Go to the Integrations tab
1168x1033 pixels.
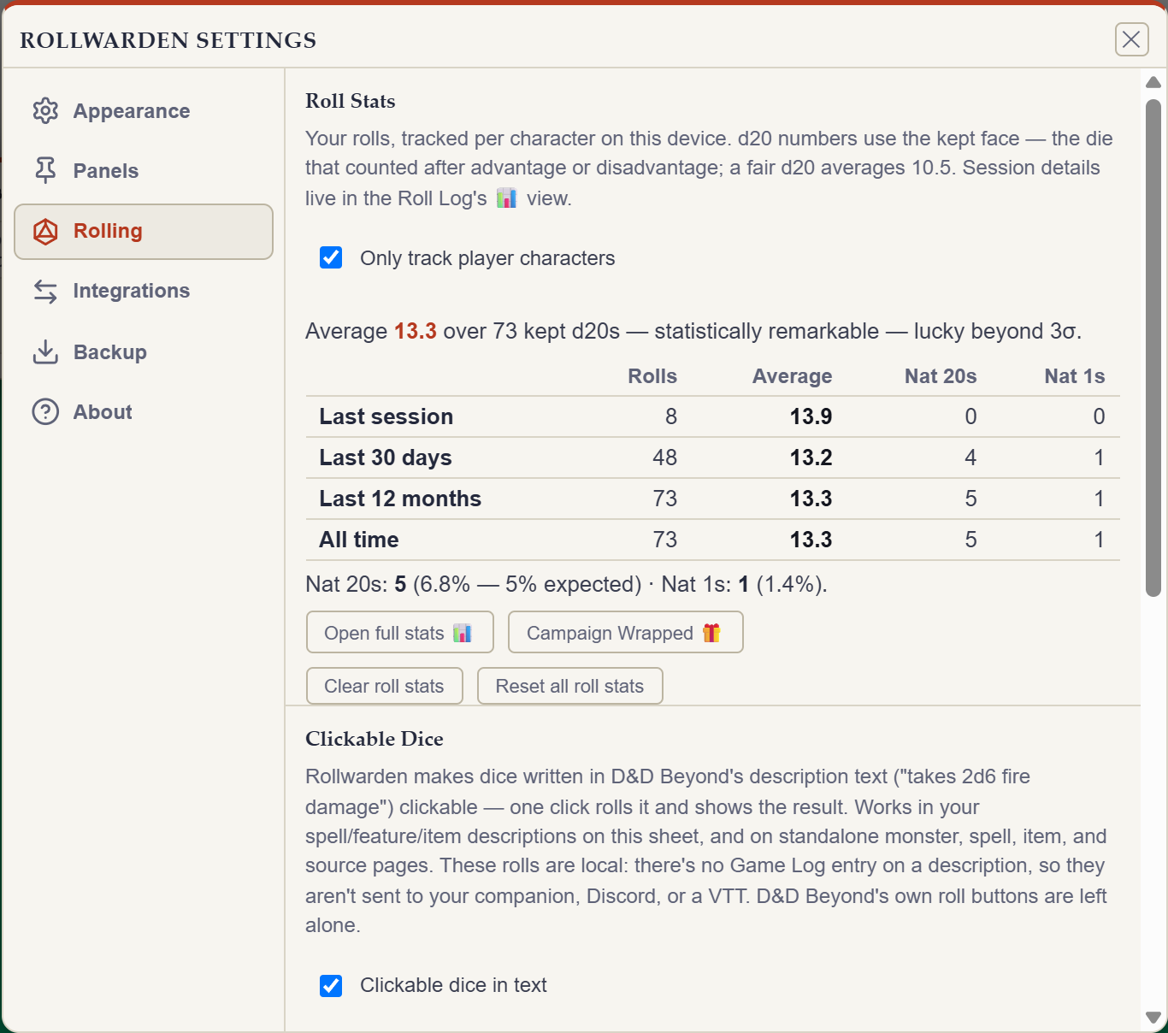coord(144,292)
